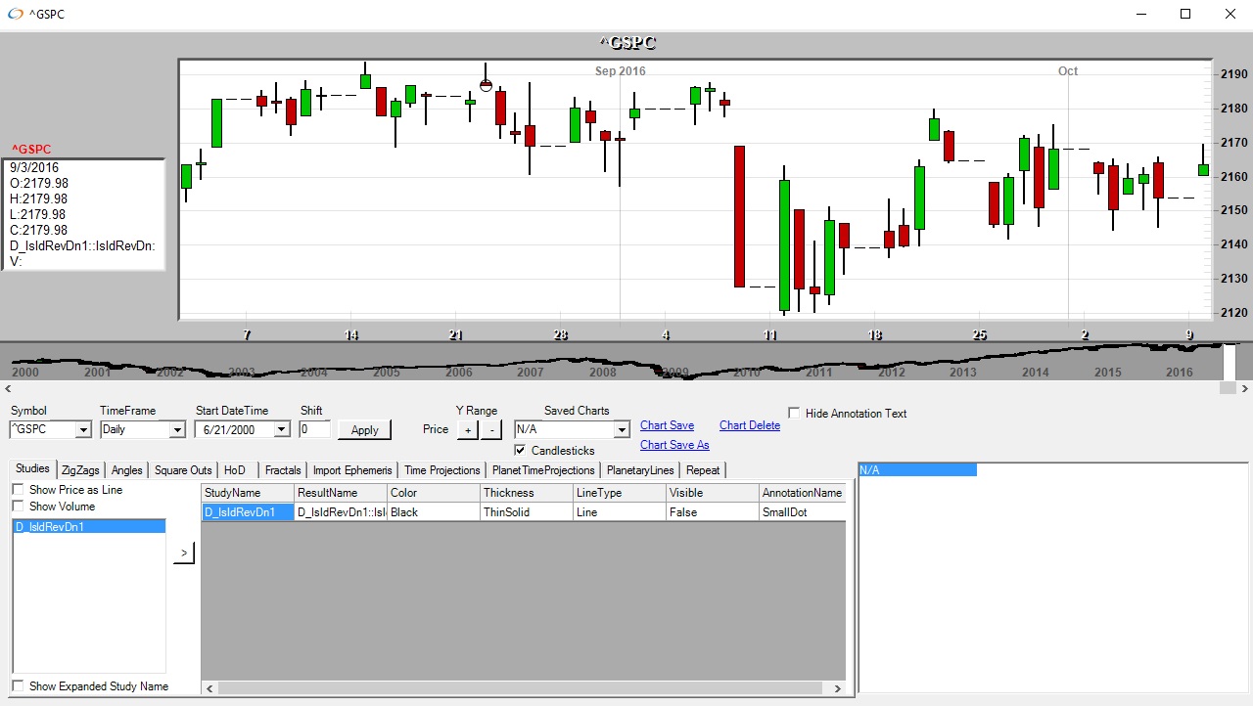The width and height of the screenshot is (1253, 706).
Task: Uncheck the Candlesticks checkbox
Action: [x=521, y=450]
